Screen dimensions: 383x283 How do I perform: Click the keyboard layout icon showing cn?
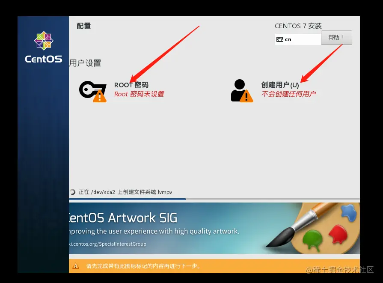(x=280, y=39)
